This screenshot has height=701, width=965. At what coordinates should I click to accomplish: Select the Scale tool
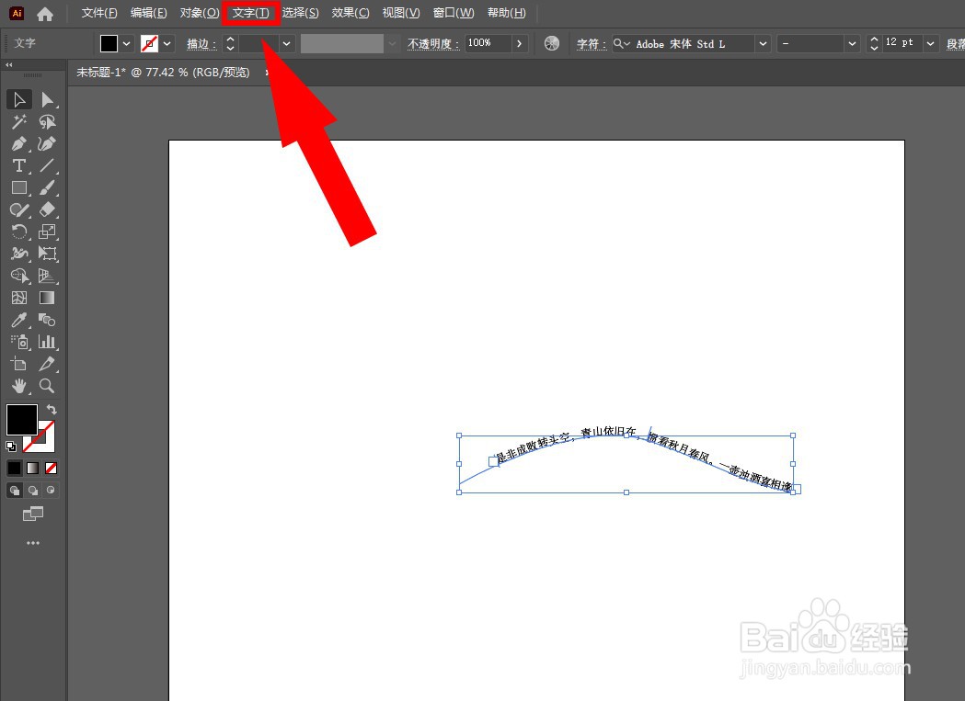point(47,232)
